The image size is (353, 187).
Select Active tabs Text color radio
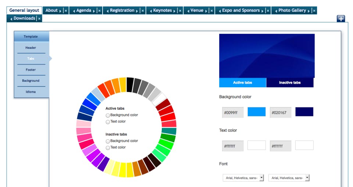click(108, 122)
